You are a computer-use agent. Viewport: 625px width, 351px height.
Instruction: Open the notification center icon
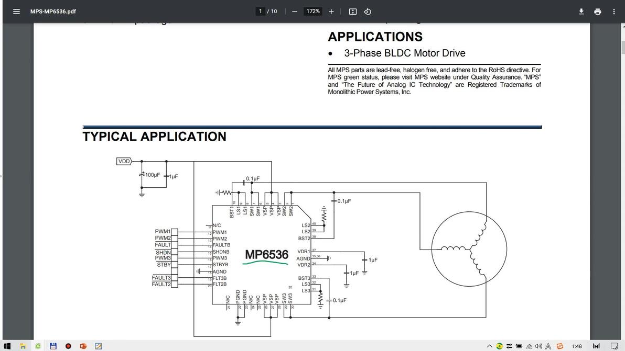coord(614,346)
